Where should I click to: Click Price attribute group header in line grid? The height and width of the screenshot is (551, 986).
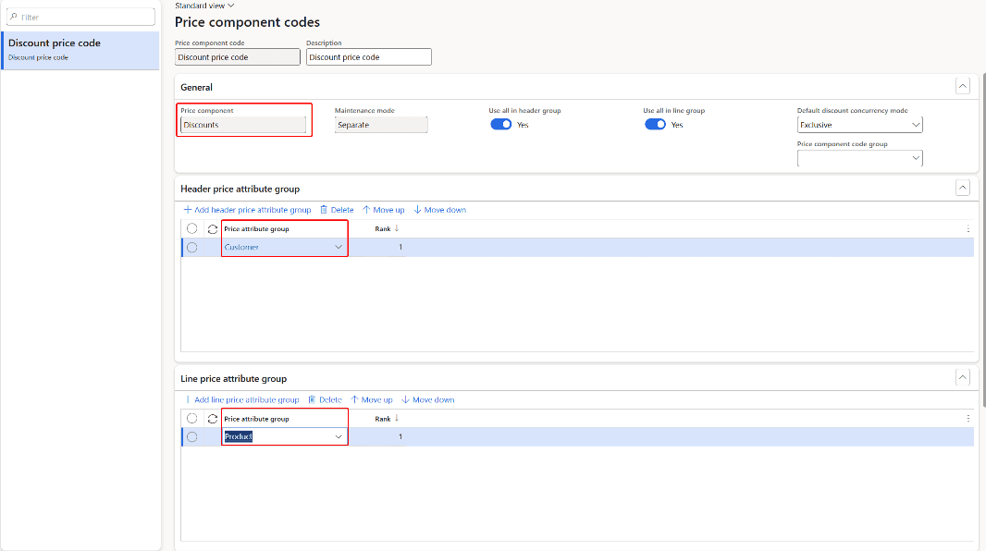256,419
